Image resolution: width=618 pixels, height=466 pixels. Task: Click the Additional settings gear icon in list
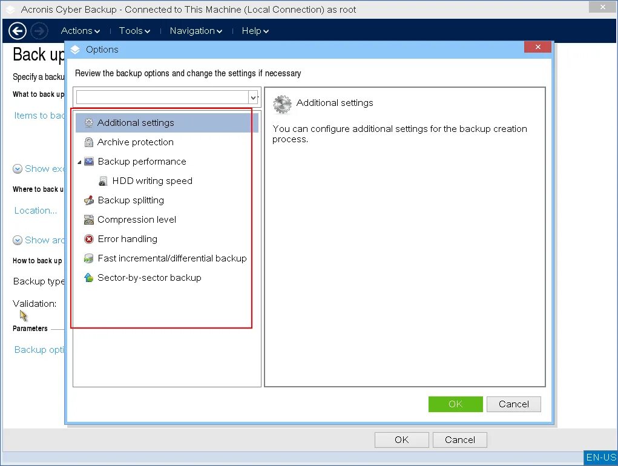[x=89, y=122]
